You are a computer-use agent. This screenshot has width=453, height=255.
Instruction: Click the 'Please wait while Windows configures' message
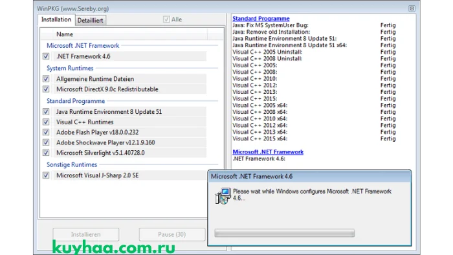(312, 195)
